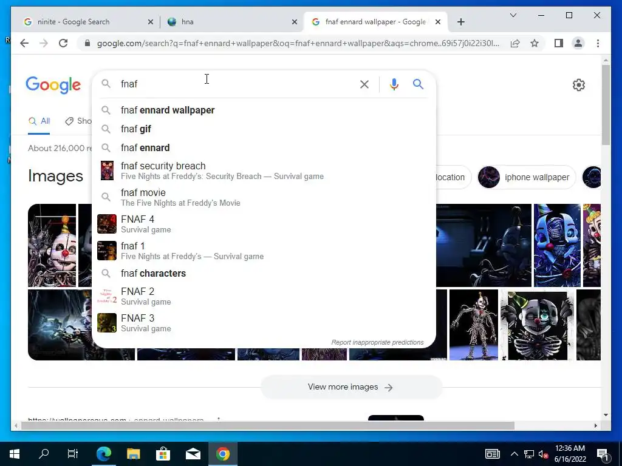Click inside the Google search field
Image resolution: width=622 pixels, height=466 pixels.
coord(236,84)
